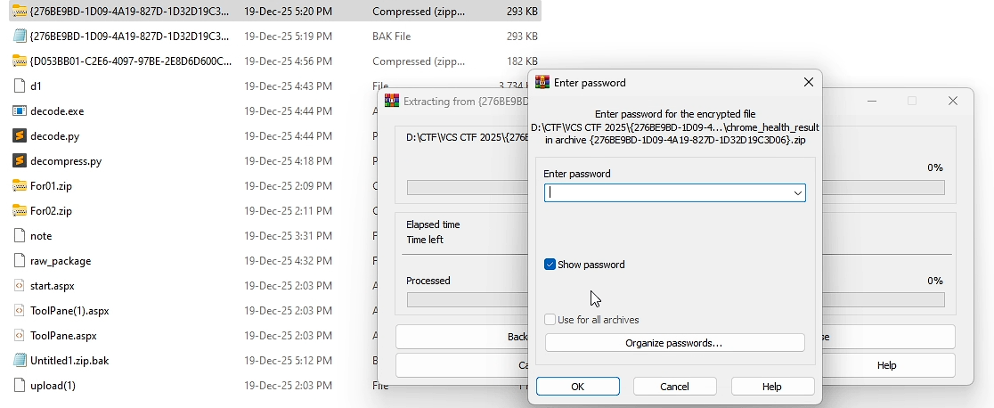The image size is (994, 408).
Task: Select file name For01.zip
Action: pyautogui.click(x=51, y=186)
